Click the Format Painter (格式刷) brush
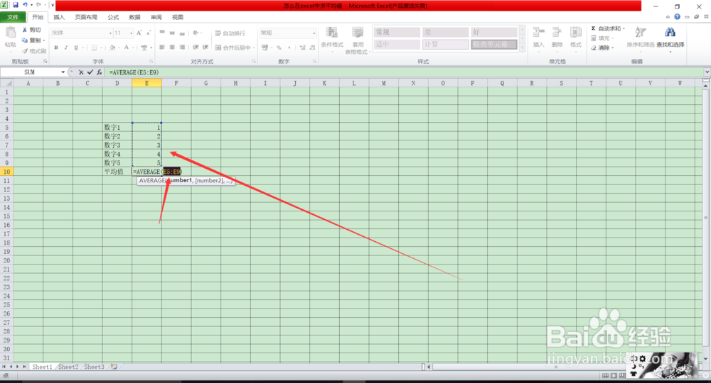This screenshot has height=383, width=711. (25, 50)
